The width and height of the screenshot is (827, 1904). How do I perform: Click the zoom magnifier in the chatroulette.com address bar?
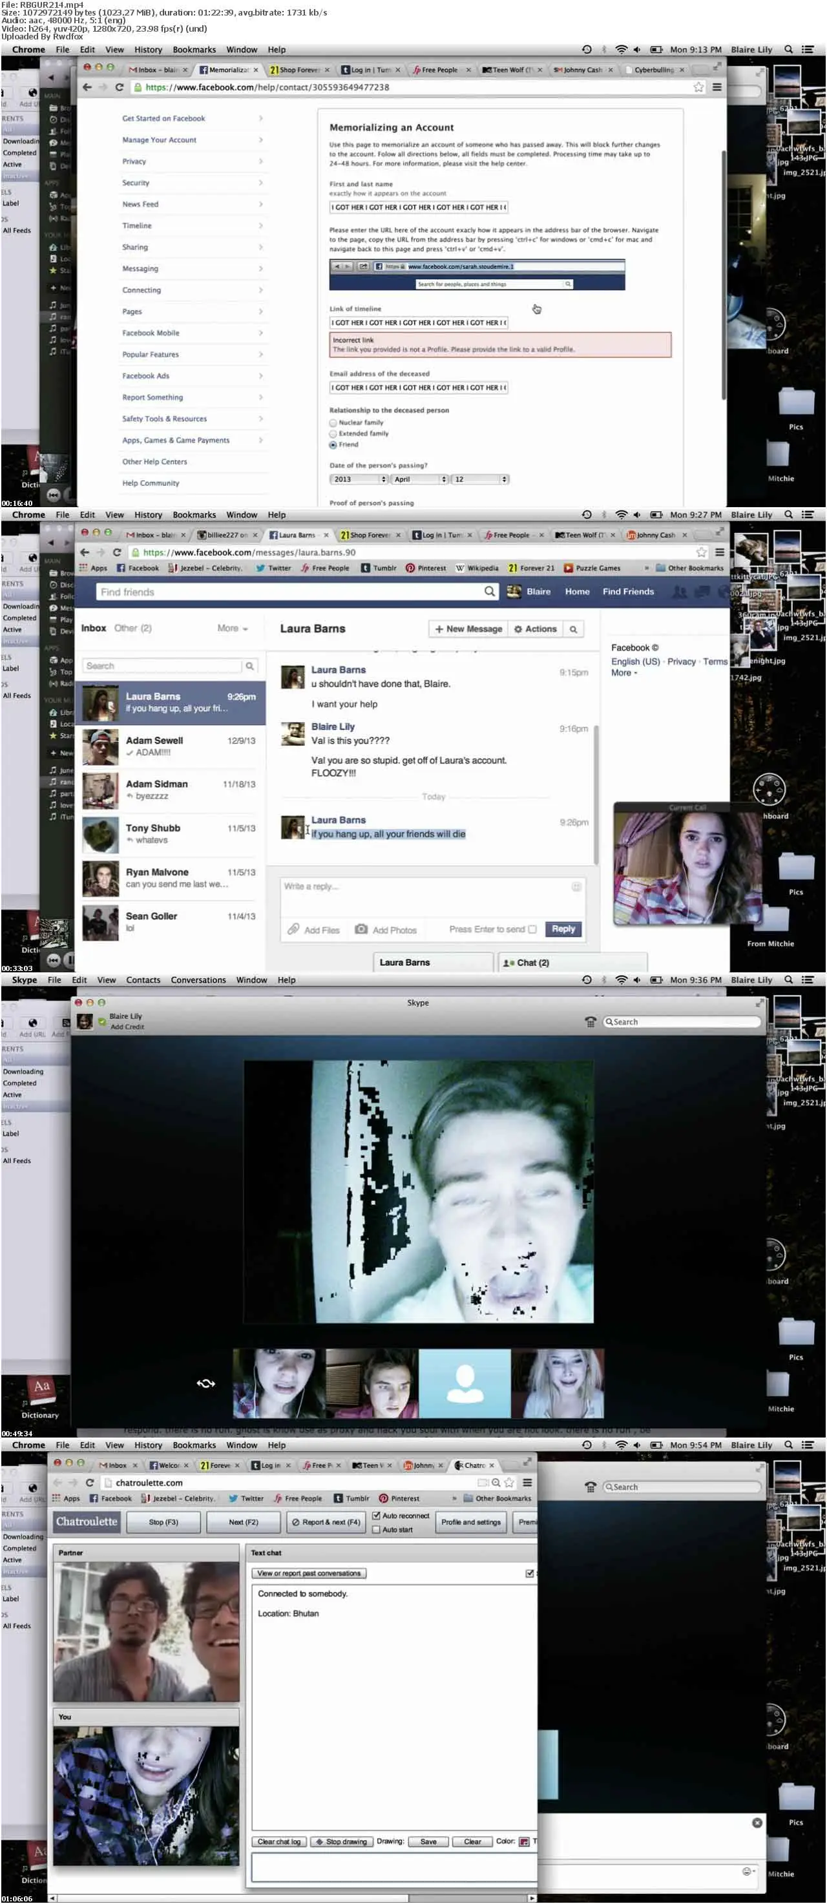496,1483
